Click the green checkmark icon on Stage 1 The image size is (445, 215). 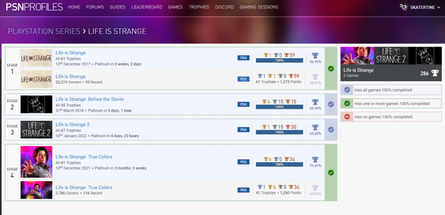click(x=331, y=68)
